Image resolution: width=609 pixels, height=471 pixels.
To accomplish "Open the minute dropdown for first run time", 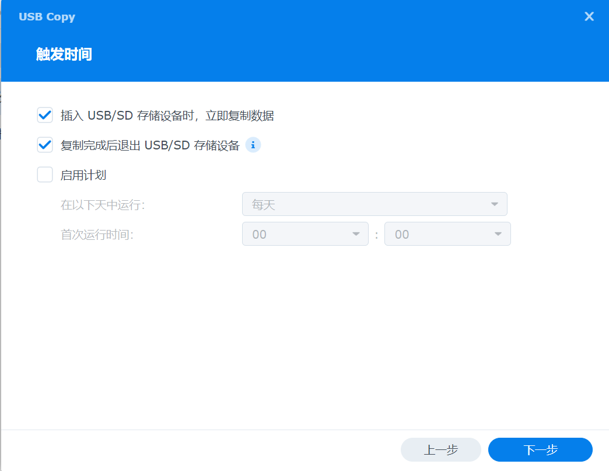I will (x=447, y=234).
